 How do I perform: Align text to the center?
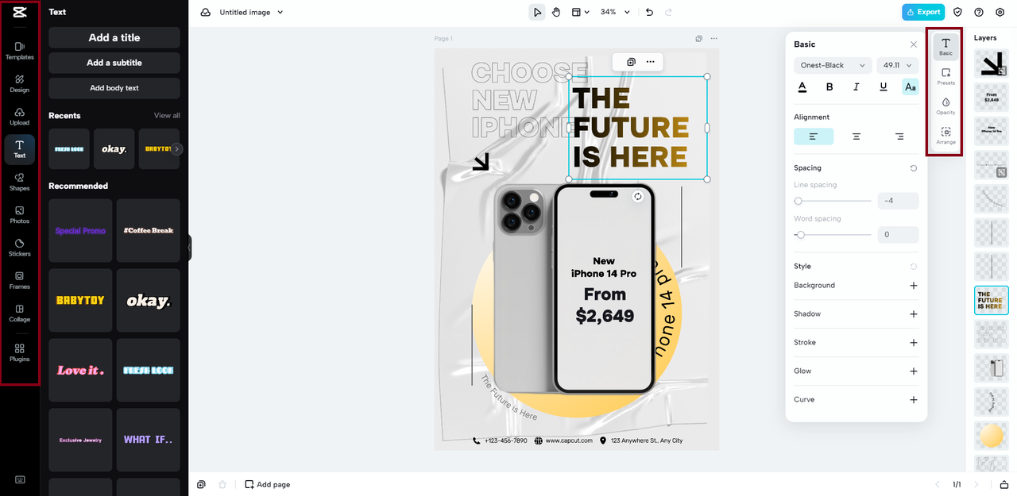[857, 136]
